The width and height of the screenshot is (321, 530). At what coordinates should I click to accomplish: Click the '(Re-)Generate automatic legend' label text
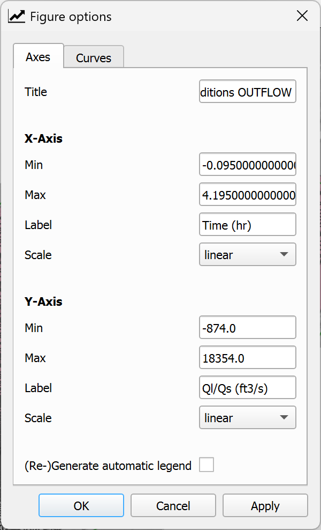[x=108, y=466]
